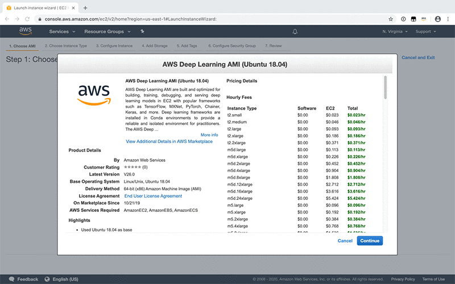Click the Continue button in the dialog
455x284 pixels.
click(x=370, y=240)
